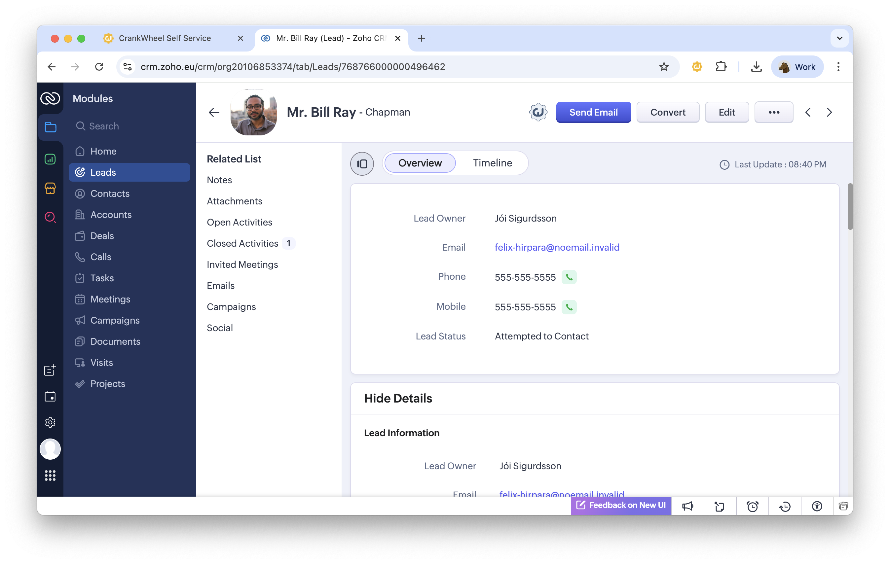Switch to the Timeline tab
Screen dimensions: 890x564
click(x=492, y=163)
